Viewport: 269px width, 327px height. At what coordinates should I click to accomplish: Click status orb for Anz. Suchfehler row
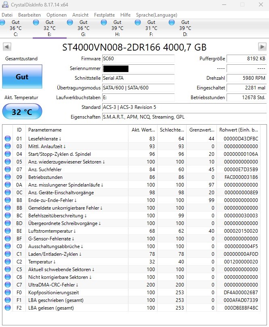pos(8,169)
